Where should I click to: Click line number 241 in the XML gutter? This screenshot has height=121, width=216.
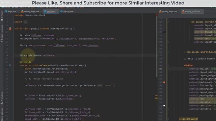pos(160,69)
